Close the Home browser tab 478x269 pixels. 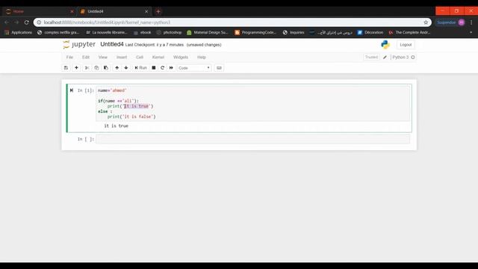pos(72,11)
